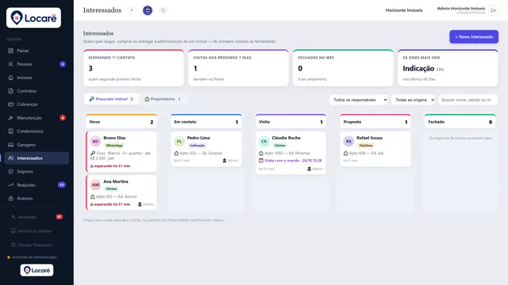The width and height of the screenshot is (508, 285).
Task: Click the Ambiente de demonstração label
Action: (34, 257)
